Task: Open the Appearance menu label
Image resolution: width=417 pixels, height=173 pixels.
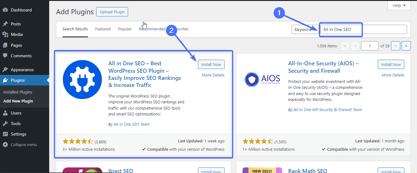Action: click(22, 70)
